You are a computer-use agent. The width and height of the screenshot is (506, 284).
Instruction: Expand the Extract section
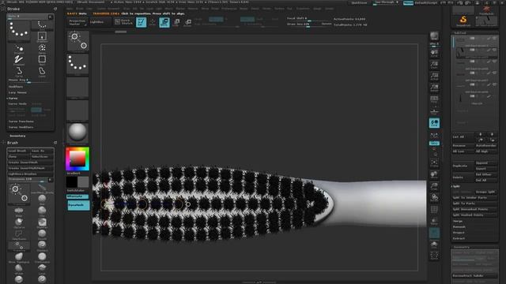coord(459,238)
